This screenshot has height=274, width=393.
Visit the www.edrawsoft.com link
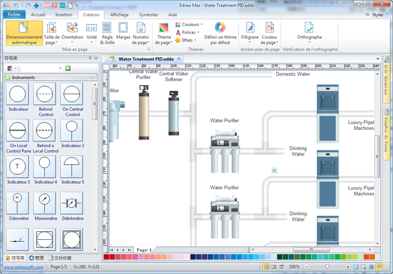23,267
